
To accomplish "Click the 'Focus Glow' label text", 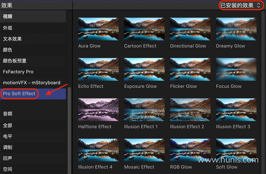I will pyautogui.click(x=229, y=86).
